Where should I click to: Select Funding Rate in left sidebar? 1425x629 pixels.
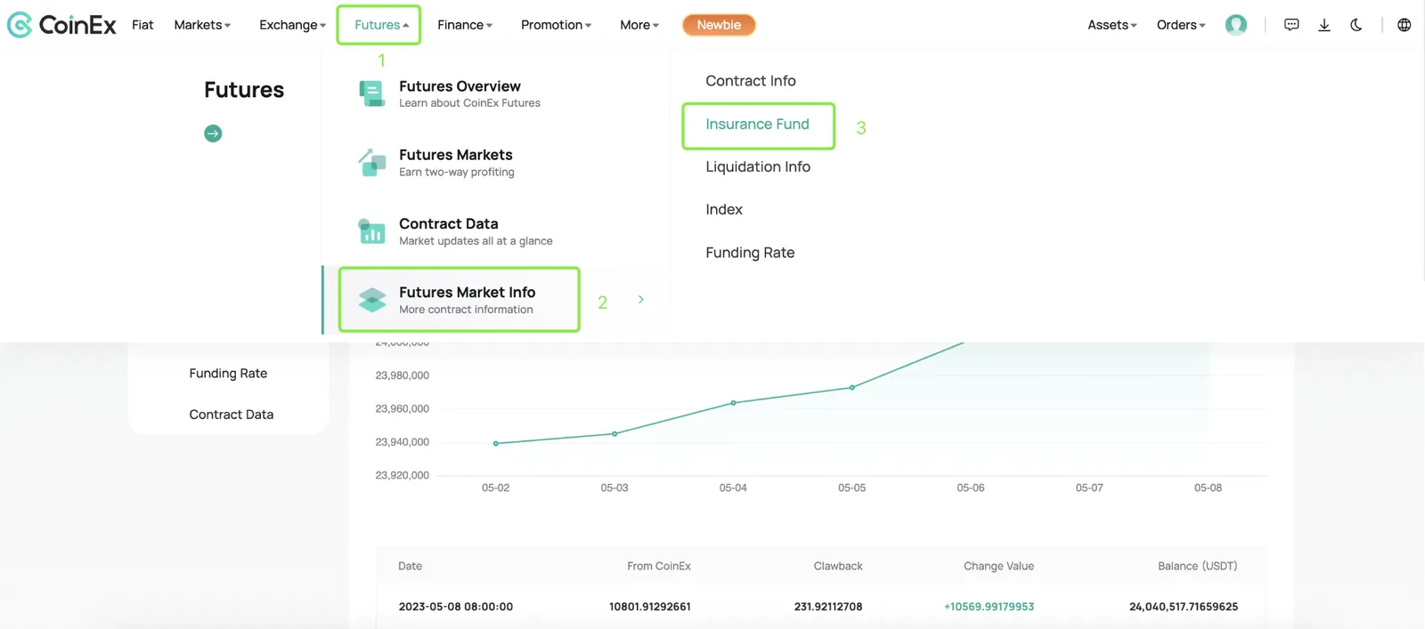(x=228, y=374)
